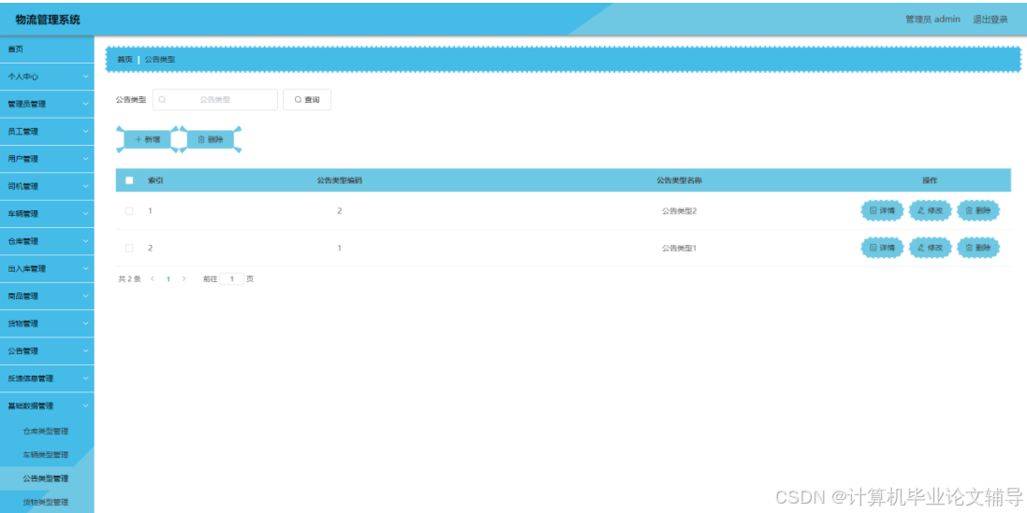Expand 出入库管理 using its chevron
Image resolution: width=1027 pixels, height=513 pixels.
pos(86,268)
